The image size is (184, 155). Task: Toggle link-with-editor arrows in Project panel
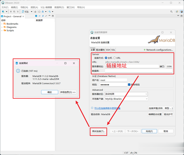coord(46,16)
